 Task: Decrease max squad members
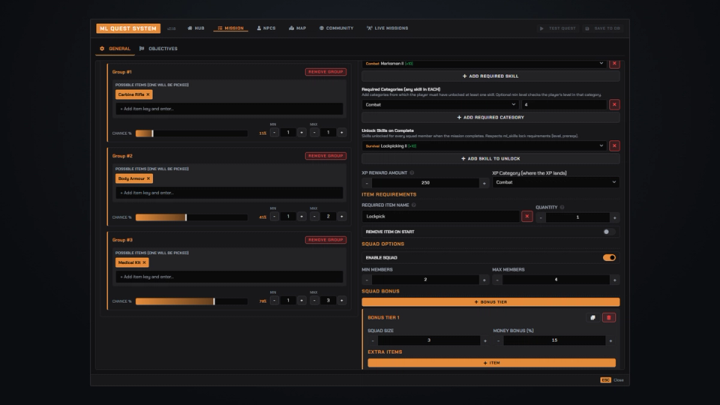click(497, 280)
